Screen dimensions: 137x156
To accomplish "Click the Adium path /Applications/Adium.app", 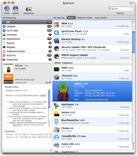I will click(96, 99).
